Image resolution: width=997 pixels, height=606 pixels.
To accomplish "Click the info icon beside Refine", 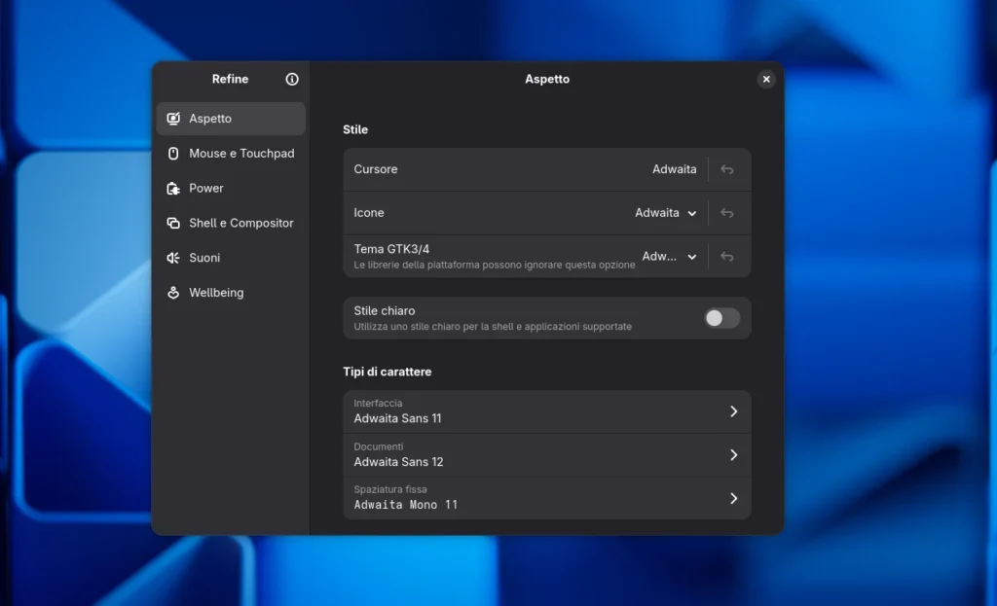I will [x=291, y=79].
